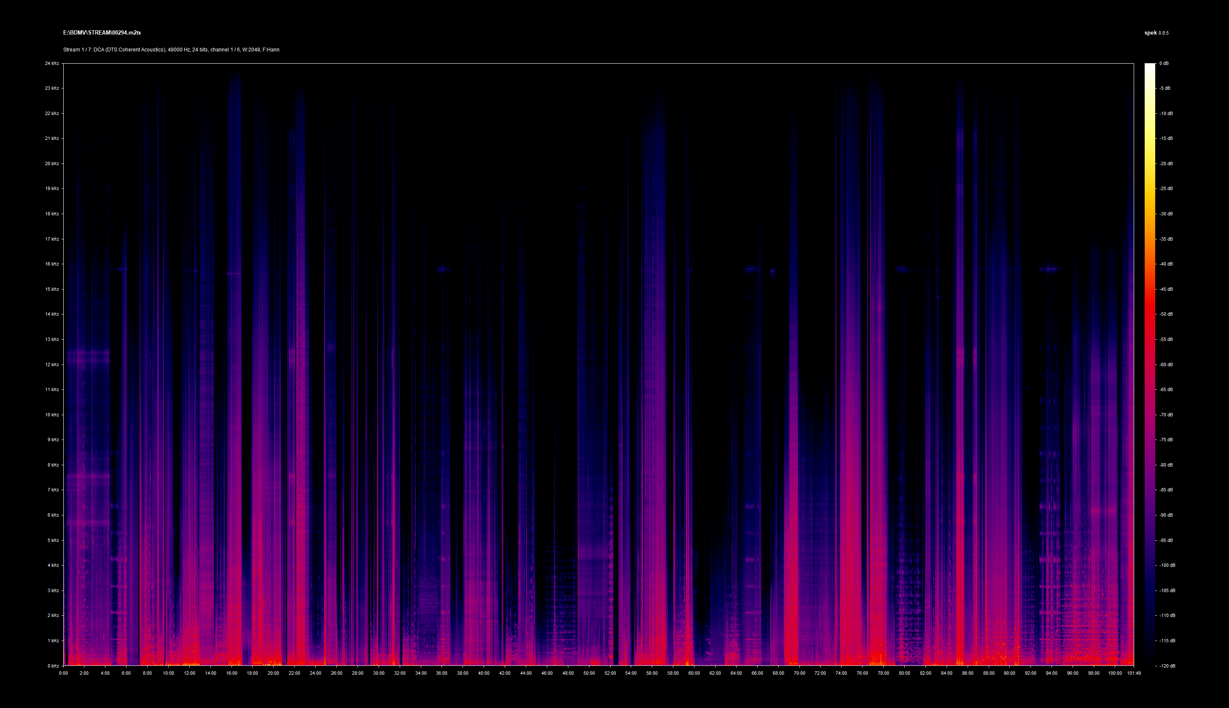The height and width of the screenshot is (708, 1229).
Task: Click the 0:00 time axis marker
Action: pos(63,673)
